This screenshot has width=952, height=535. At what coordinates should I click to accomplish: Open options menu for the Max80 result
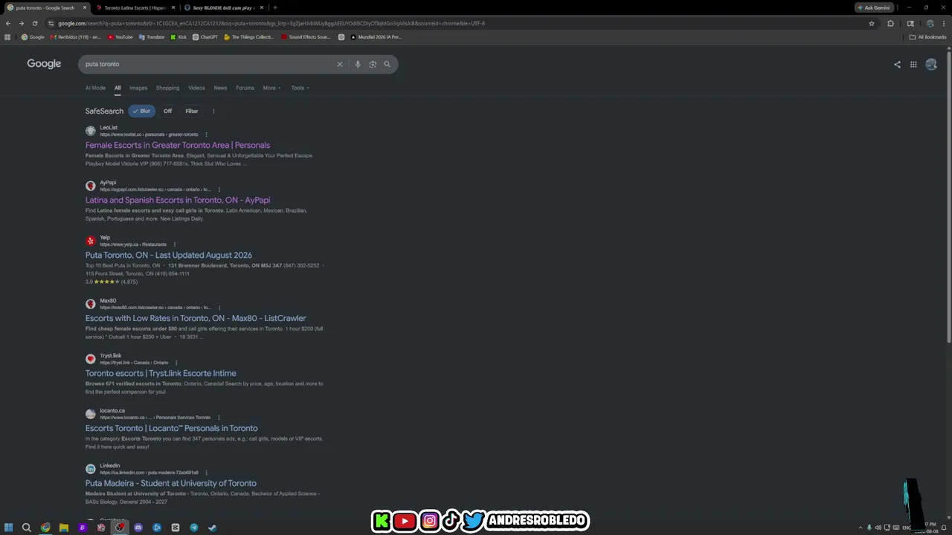(x=219, y=308)
